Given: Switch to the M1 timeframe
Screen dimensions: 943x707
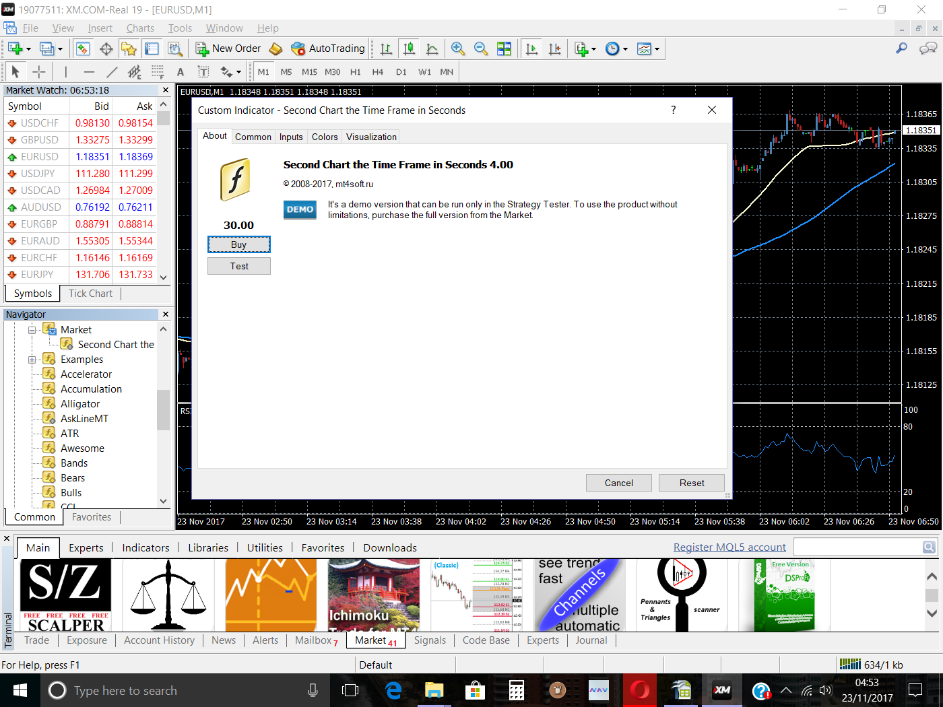Looking at the screenshot, I should 263,72.
